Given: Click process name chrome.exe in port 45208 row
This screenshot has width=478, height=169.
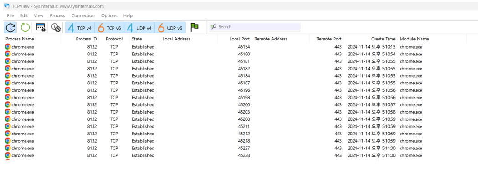Looking at the screenshot, I should (x=23, y=119).
